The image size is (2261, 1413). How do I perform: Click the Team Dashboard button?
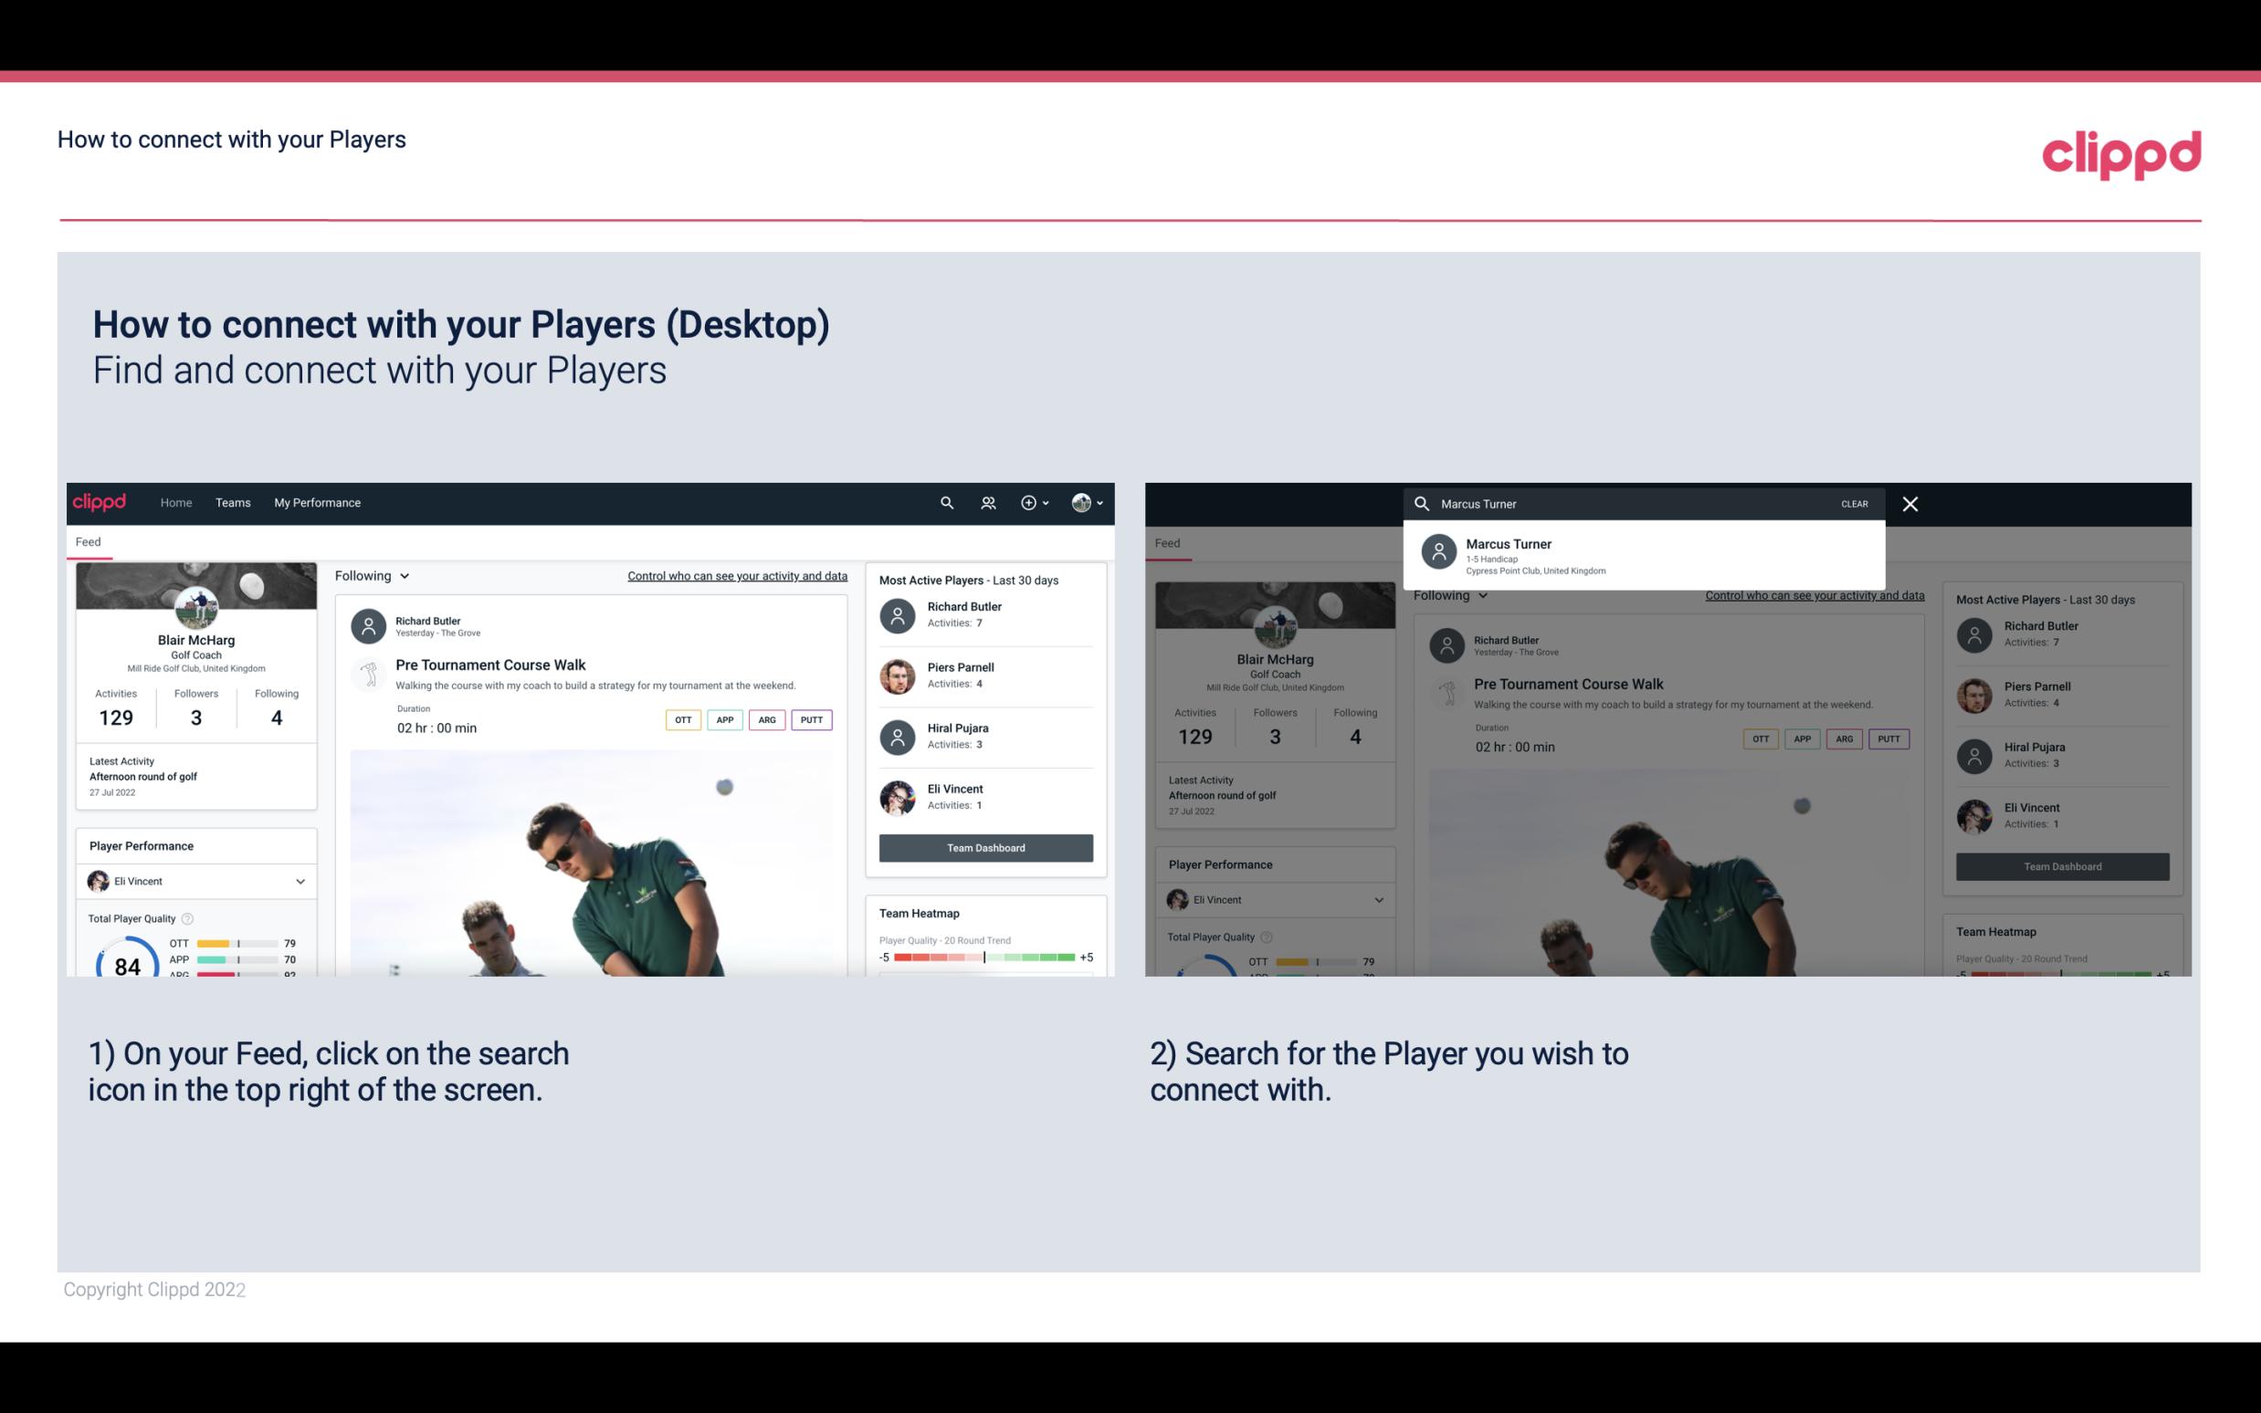pyautogui.click(x=984, y=846)
